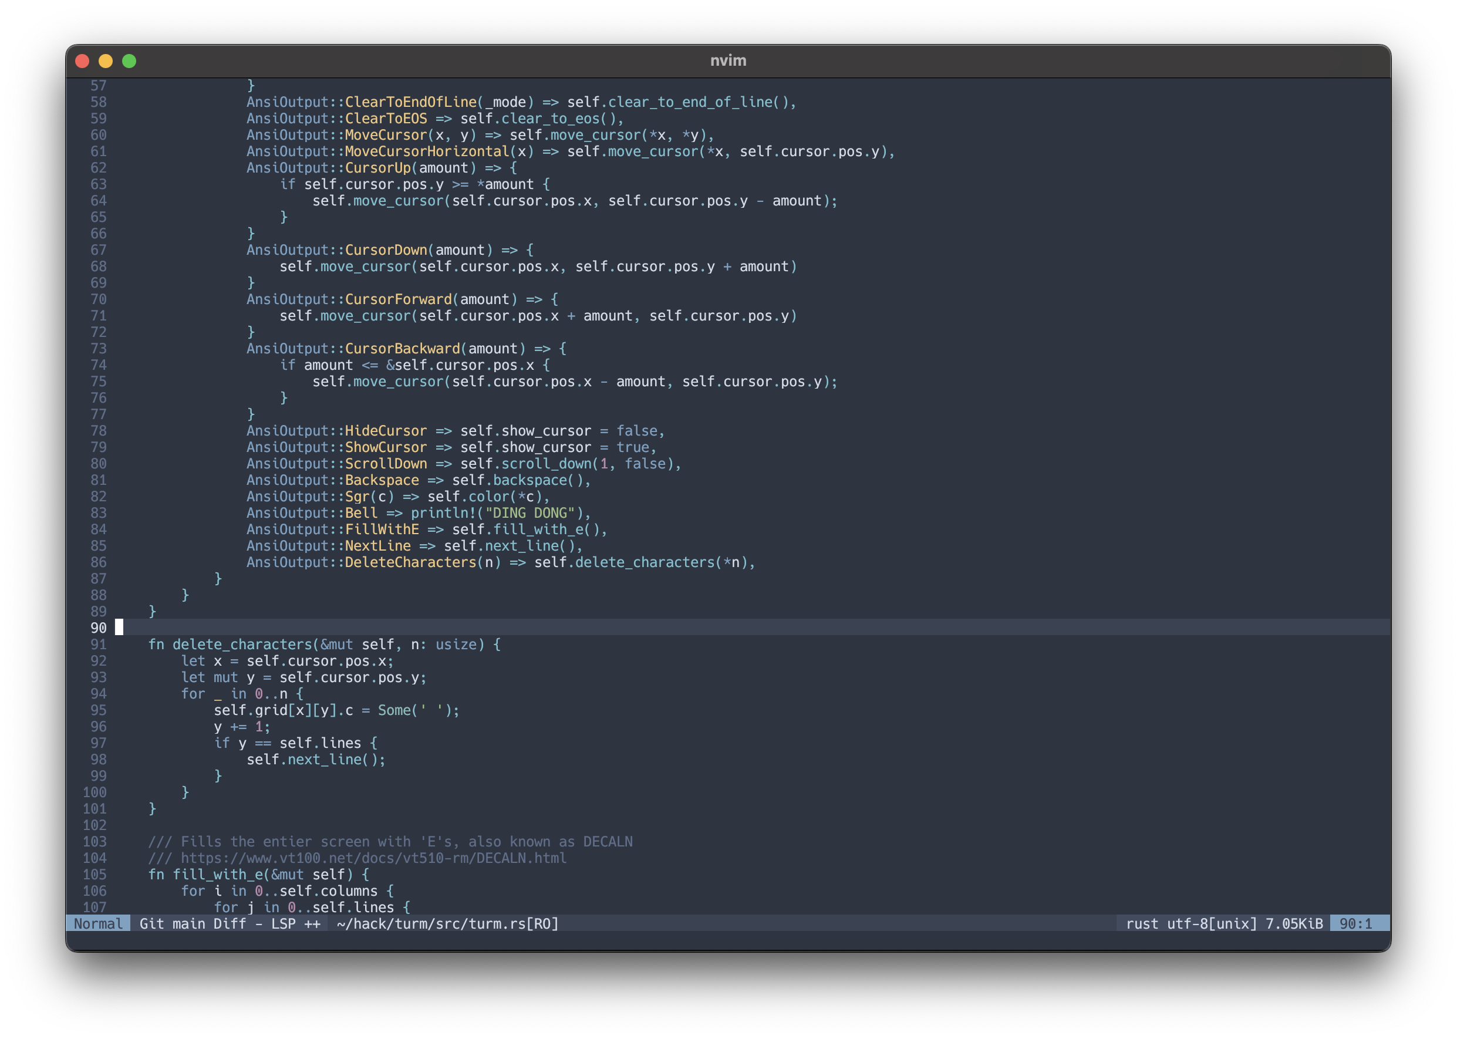The width and height of the screenshot is (1457, 1039).
Task: Click 'CursorForward' on line 70
Action: (398, 299)
